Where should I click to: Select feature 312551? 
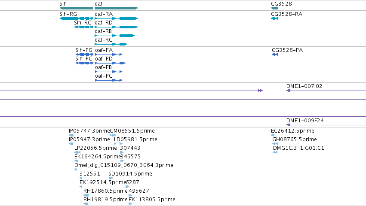tap(80, 178)
